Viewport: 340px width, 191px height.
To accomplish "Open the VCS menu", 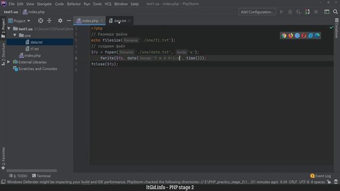I will 108,4.
